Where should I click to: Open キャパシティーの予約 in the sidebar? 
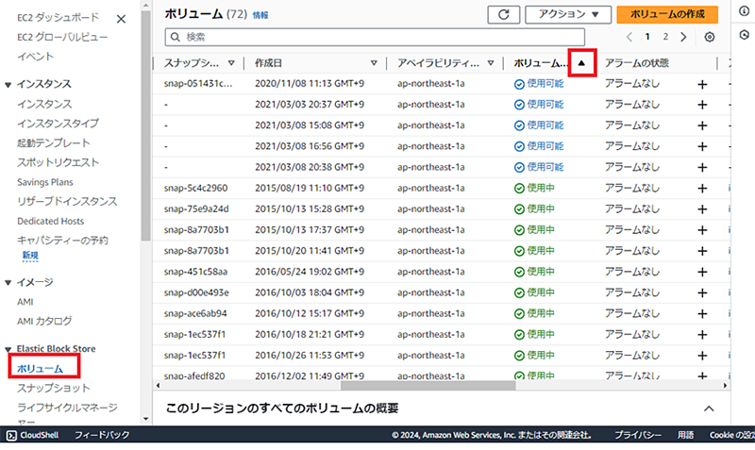[62, 241]
